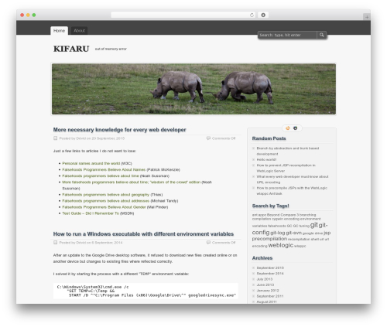387x327 pixels.
Task: Open the Home tab
Action: pyautogui.click(x=59, y=30)
